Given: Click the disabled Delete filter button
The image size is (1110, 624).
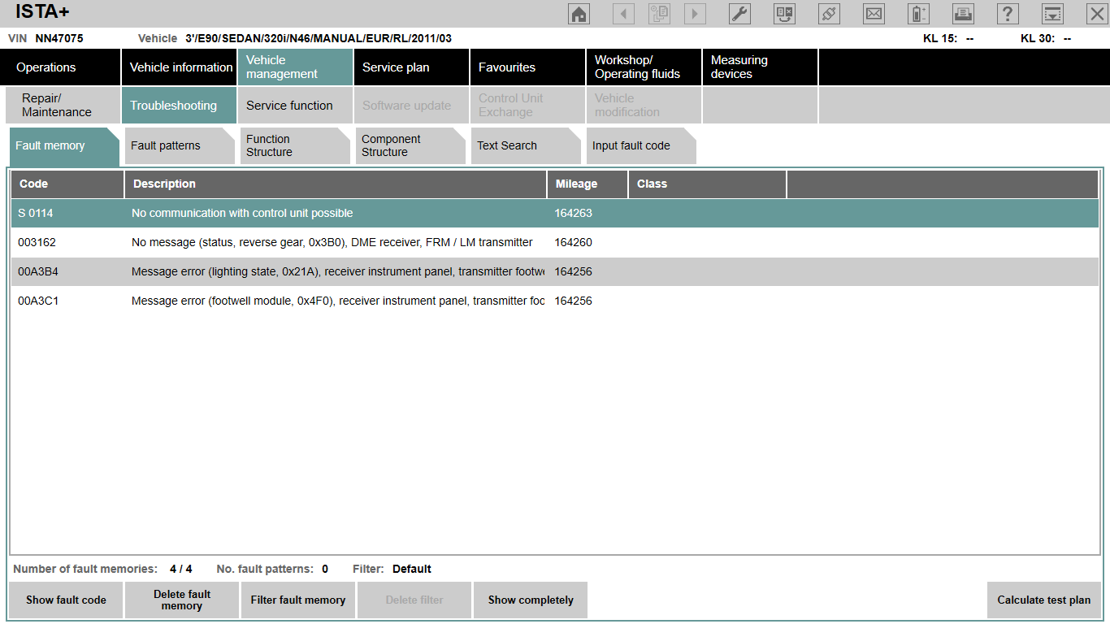Looking at the screenshot, I should (414, 600).
